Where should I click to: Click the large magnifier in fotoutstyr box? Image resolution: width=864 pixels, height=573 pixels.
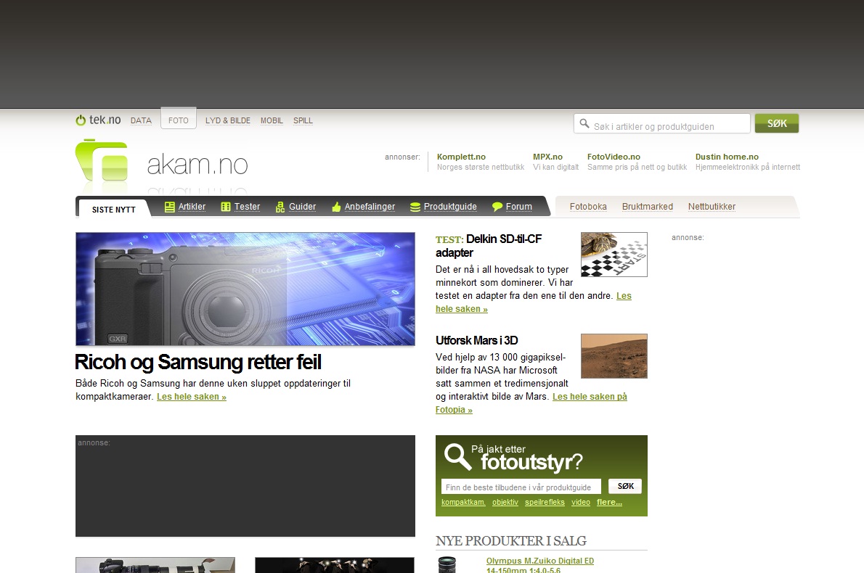point(458,457)
